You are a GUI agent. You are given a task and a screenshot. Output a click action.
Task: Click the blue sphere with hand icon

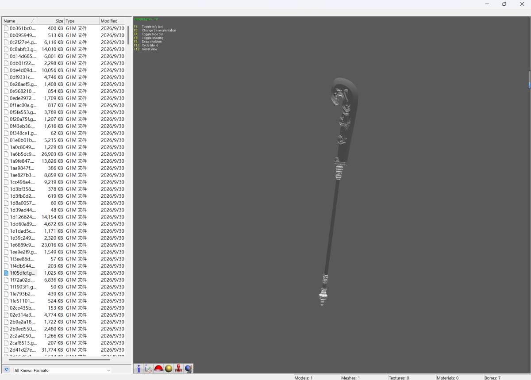[x=188, y=368]
